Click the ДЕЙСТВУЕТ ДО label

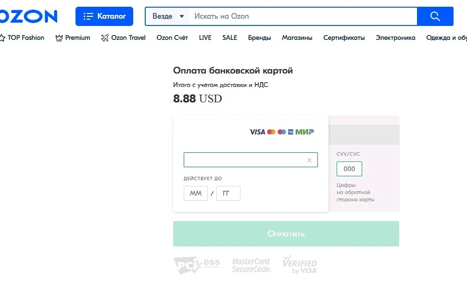202,178
